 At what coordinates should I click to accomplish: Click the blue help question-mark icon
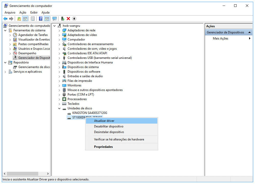pos(41,19)
